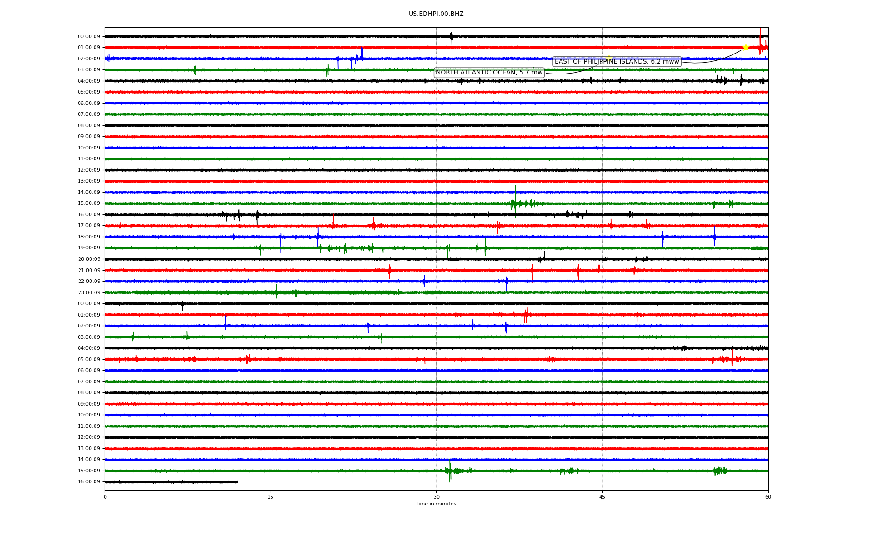Select the 22:00:09 row label
873x545 pixels.
(x=89, y=282)
